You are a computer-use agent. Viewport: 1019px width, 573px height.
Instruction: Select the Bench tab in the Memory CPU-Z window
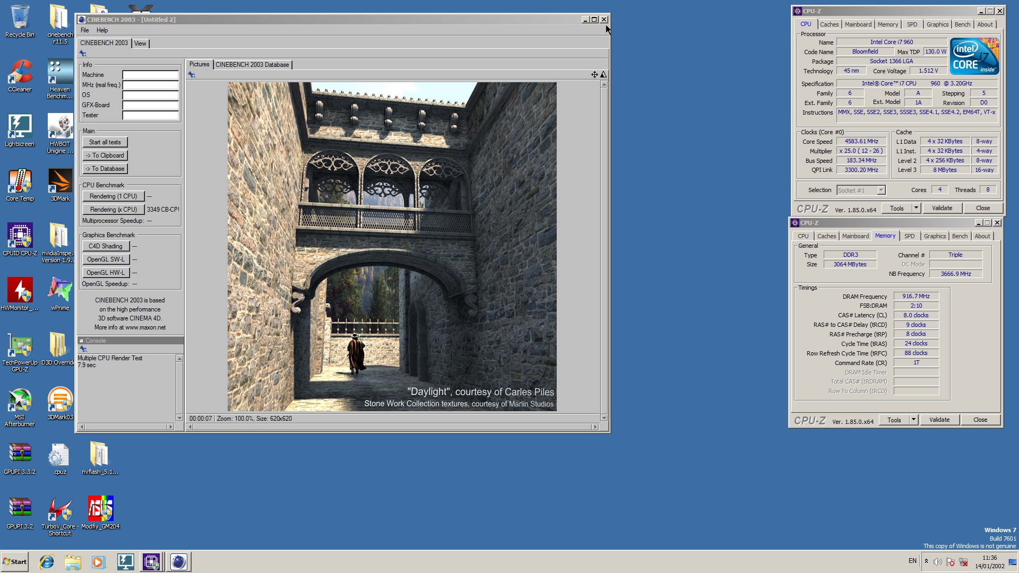(960, 236)
